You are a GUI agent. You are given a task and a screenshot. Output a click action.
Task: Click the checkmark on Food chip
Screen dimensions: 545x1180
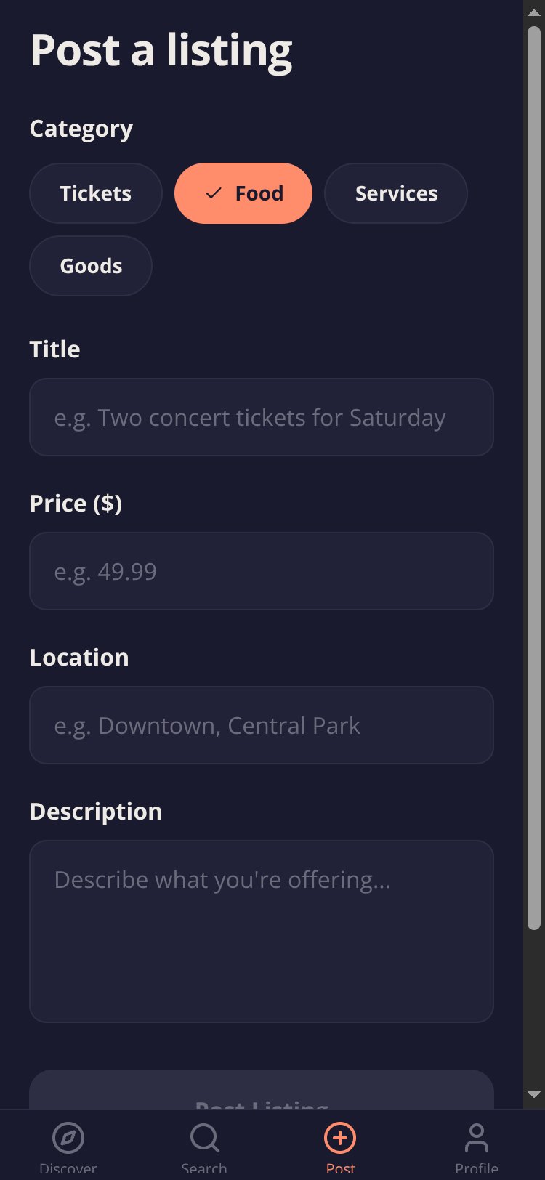coord(213,193)
